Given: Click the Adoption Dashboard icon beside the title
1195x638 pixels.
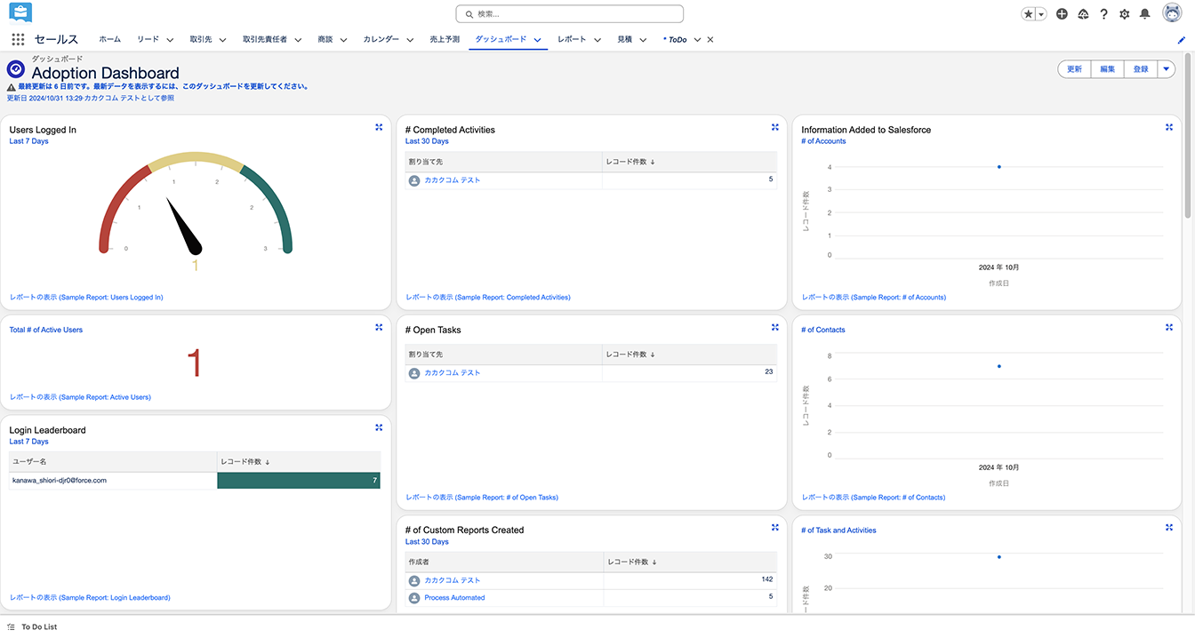Looking at the screenshot, I should [16, 69].
